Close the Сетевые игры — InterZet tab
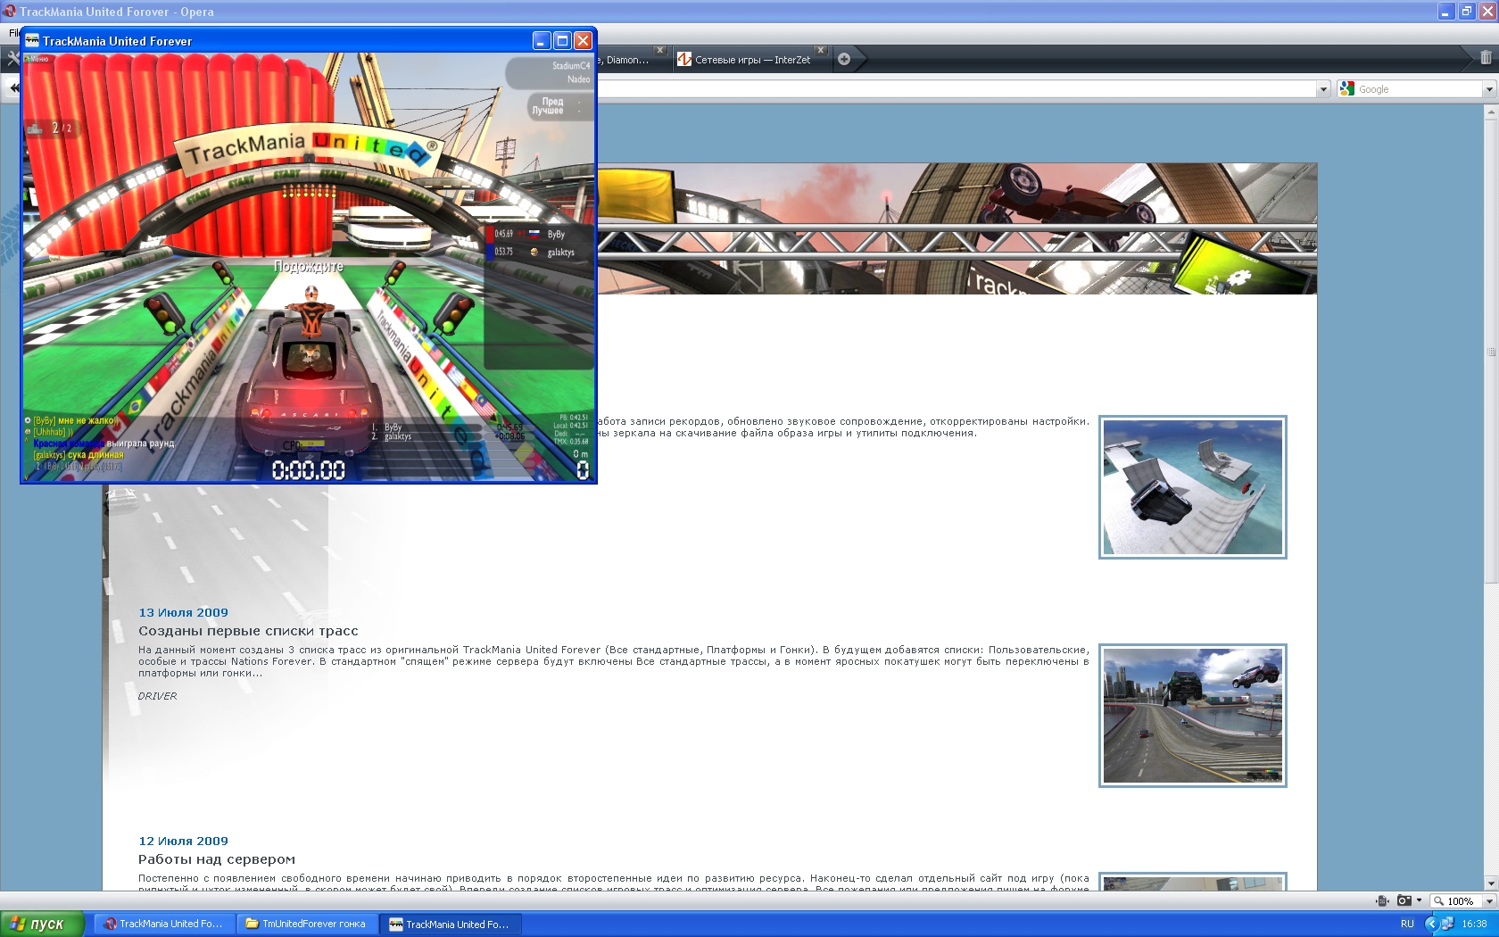Viewport: 1499px width, 937px height. pos(821,50)
